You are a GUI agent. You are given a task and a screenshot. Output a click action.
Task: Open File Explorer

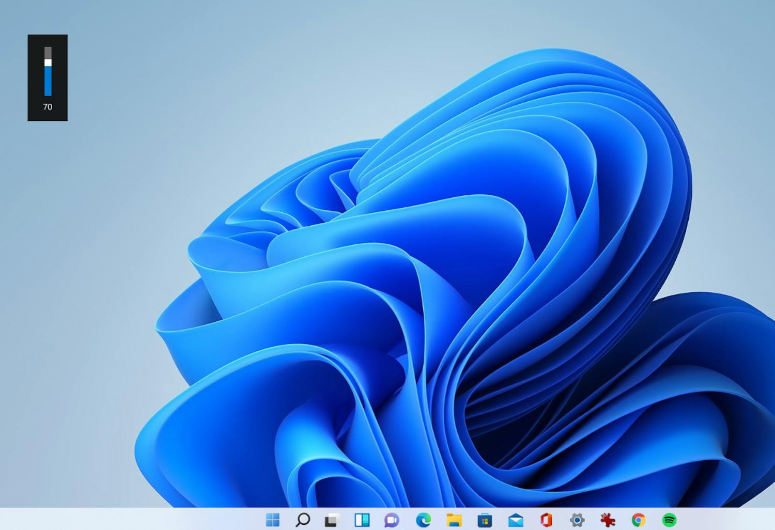tap(454, 520)
